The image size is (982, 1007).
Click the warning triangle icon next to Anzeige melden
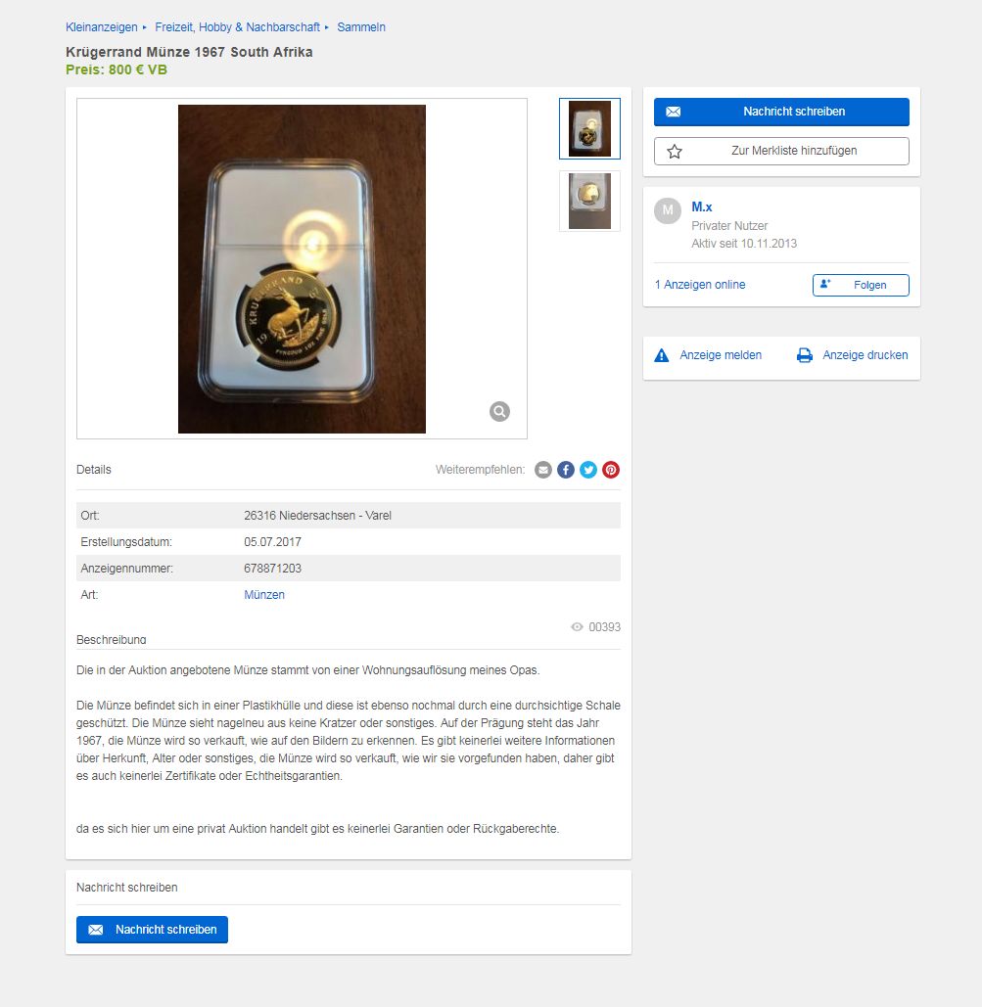(661, 355)
